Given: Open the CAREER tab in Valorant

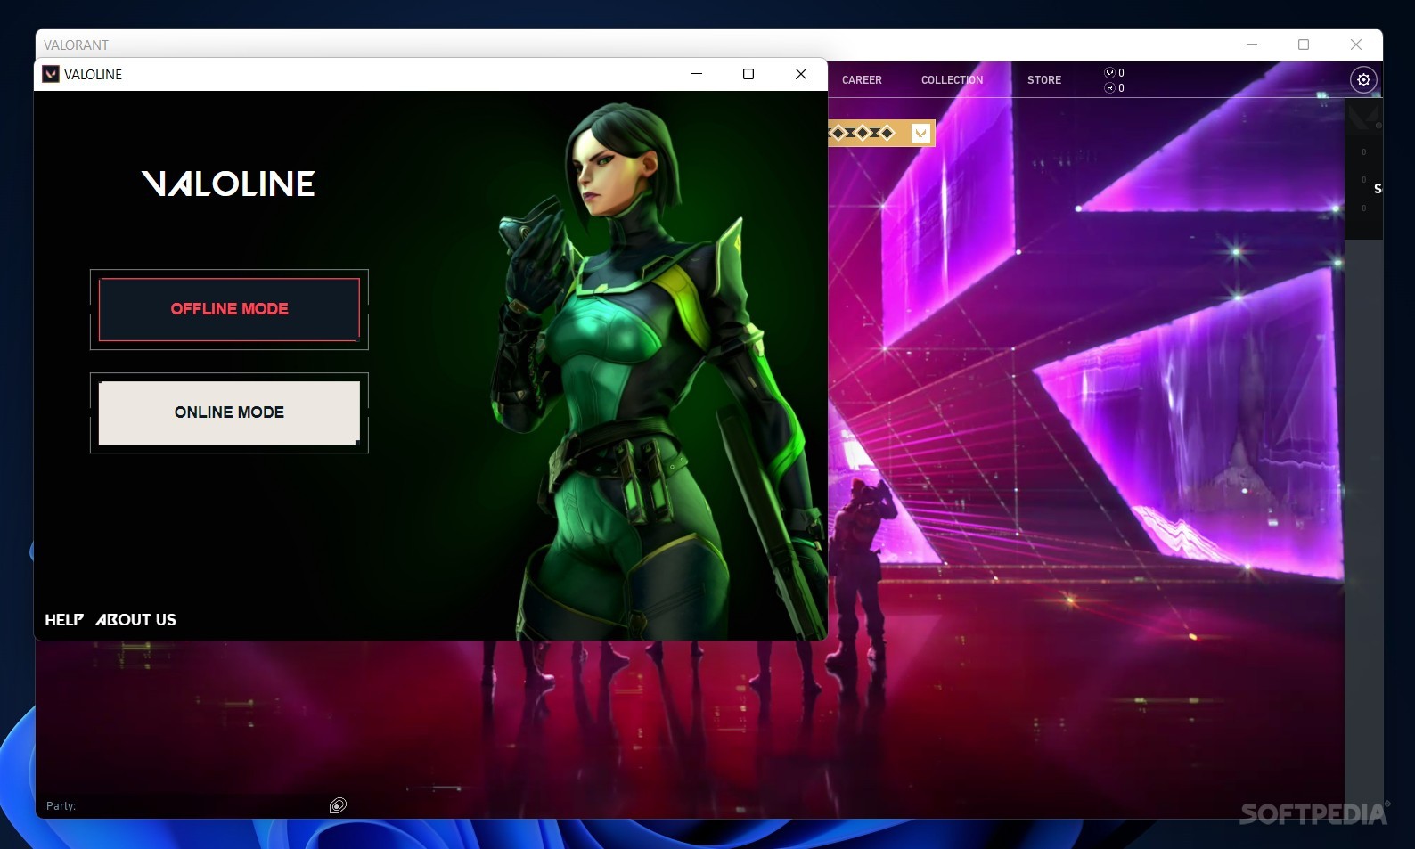Looking at the screenshot, I should pyautogui.click(x=862, y=80).
